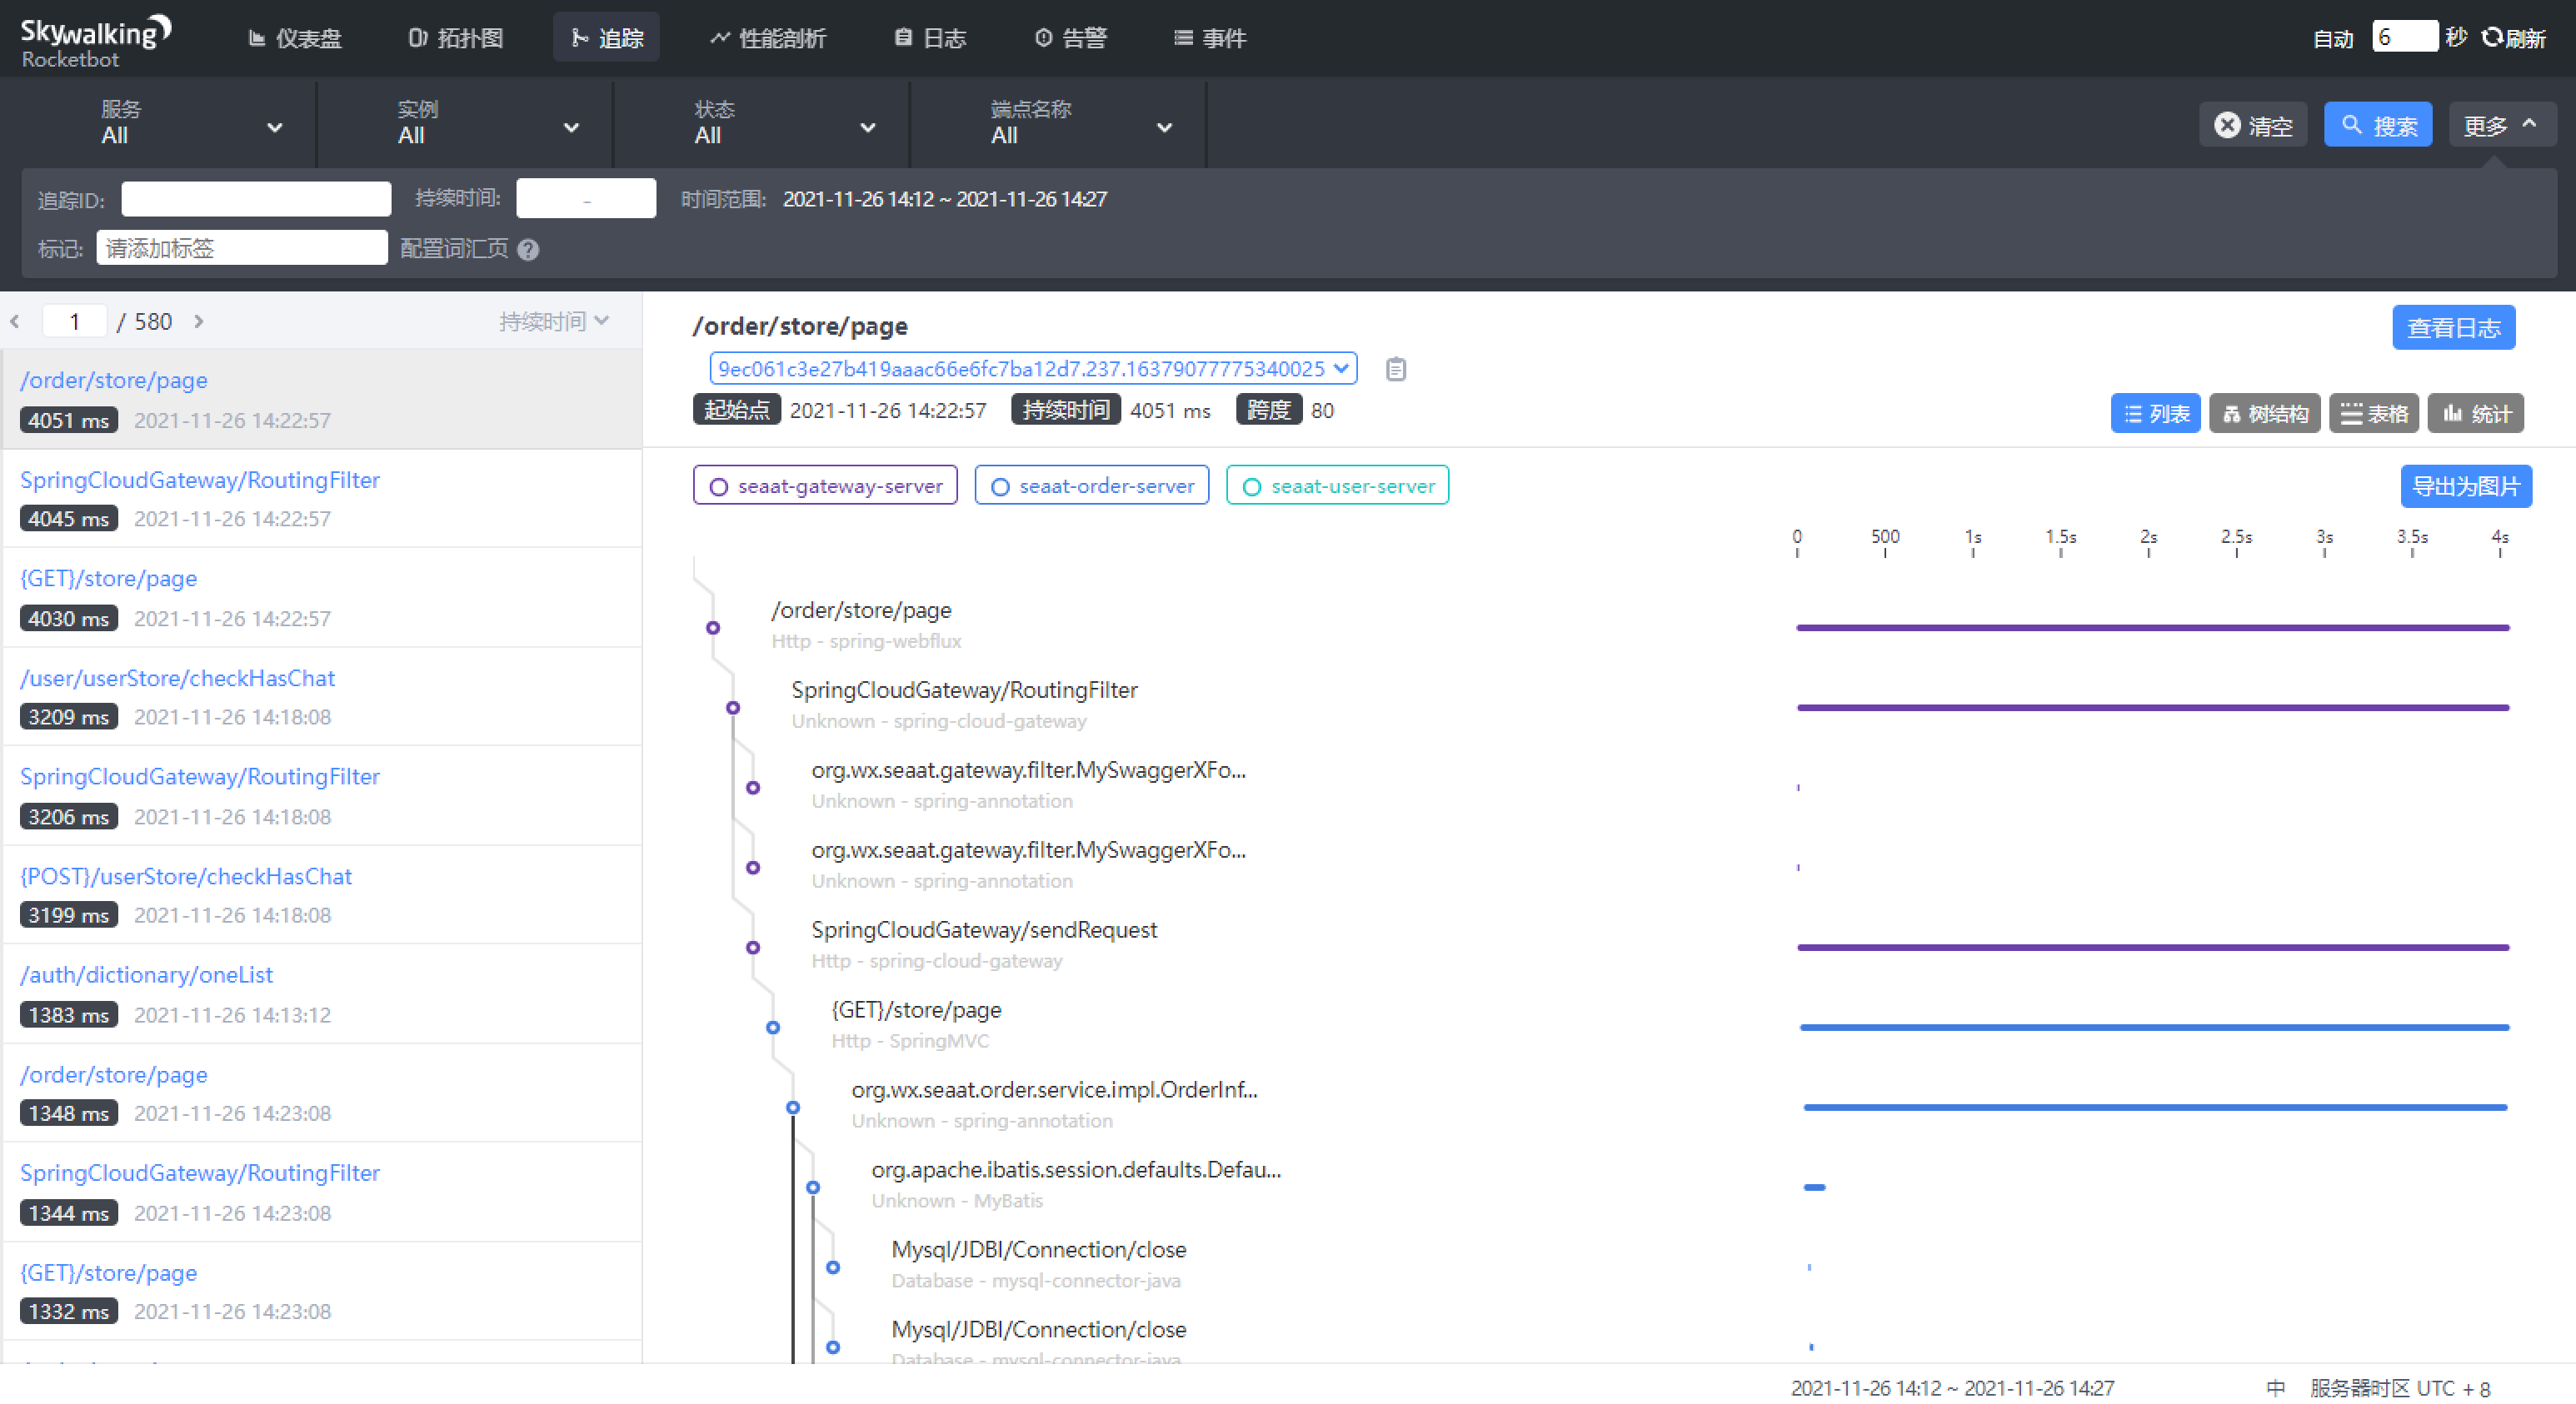Click the 配置词汇页 link
The width and height of the screenshot is (2576, 1404).
[455, 249]
